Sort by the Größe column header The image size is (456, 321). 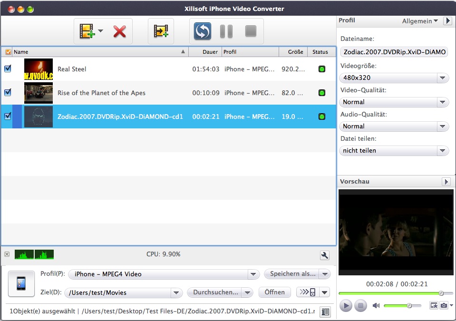(x=293, y=52)
